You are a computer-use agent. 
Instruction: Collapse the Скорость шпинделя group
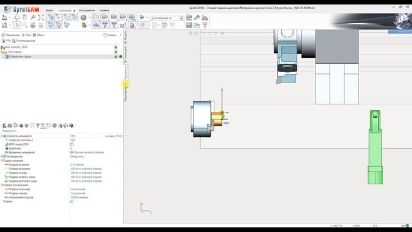coord(1,136)
